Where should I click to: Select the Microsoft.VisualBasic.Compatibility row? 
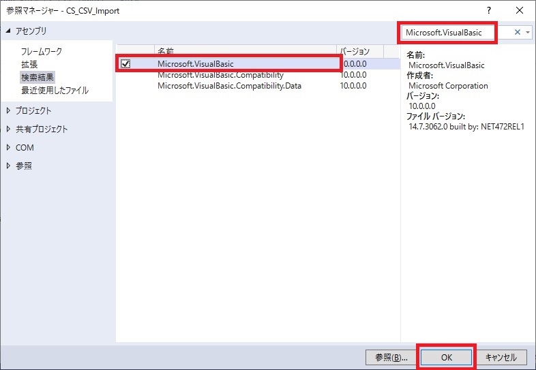coord(258,75)
